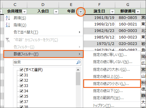The image size is (146, 108).
Task: Click the descending sort Z-A icon
Action: (x=8, y=25)
